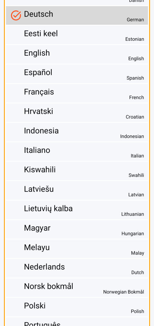
Task: Click the orange checkmark icon beside Deutsch
Action: 16,15
